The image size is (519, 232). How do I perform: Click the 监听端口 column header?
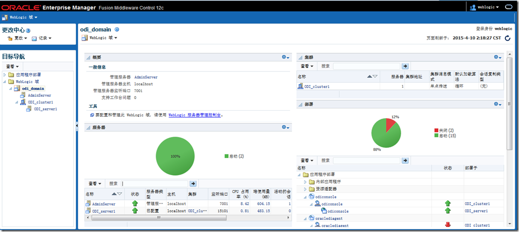tap(218, 194)
